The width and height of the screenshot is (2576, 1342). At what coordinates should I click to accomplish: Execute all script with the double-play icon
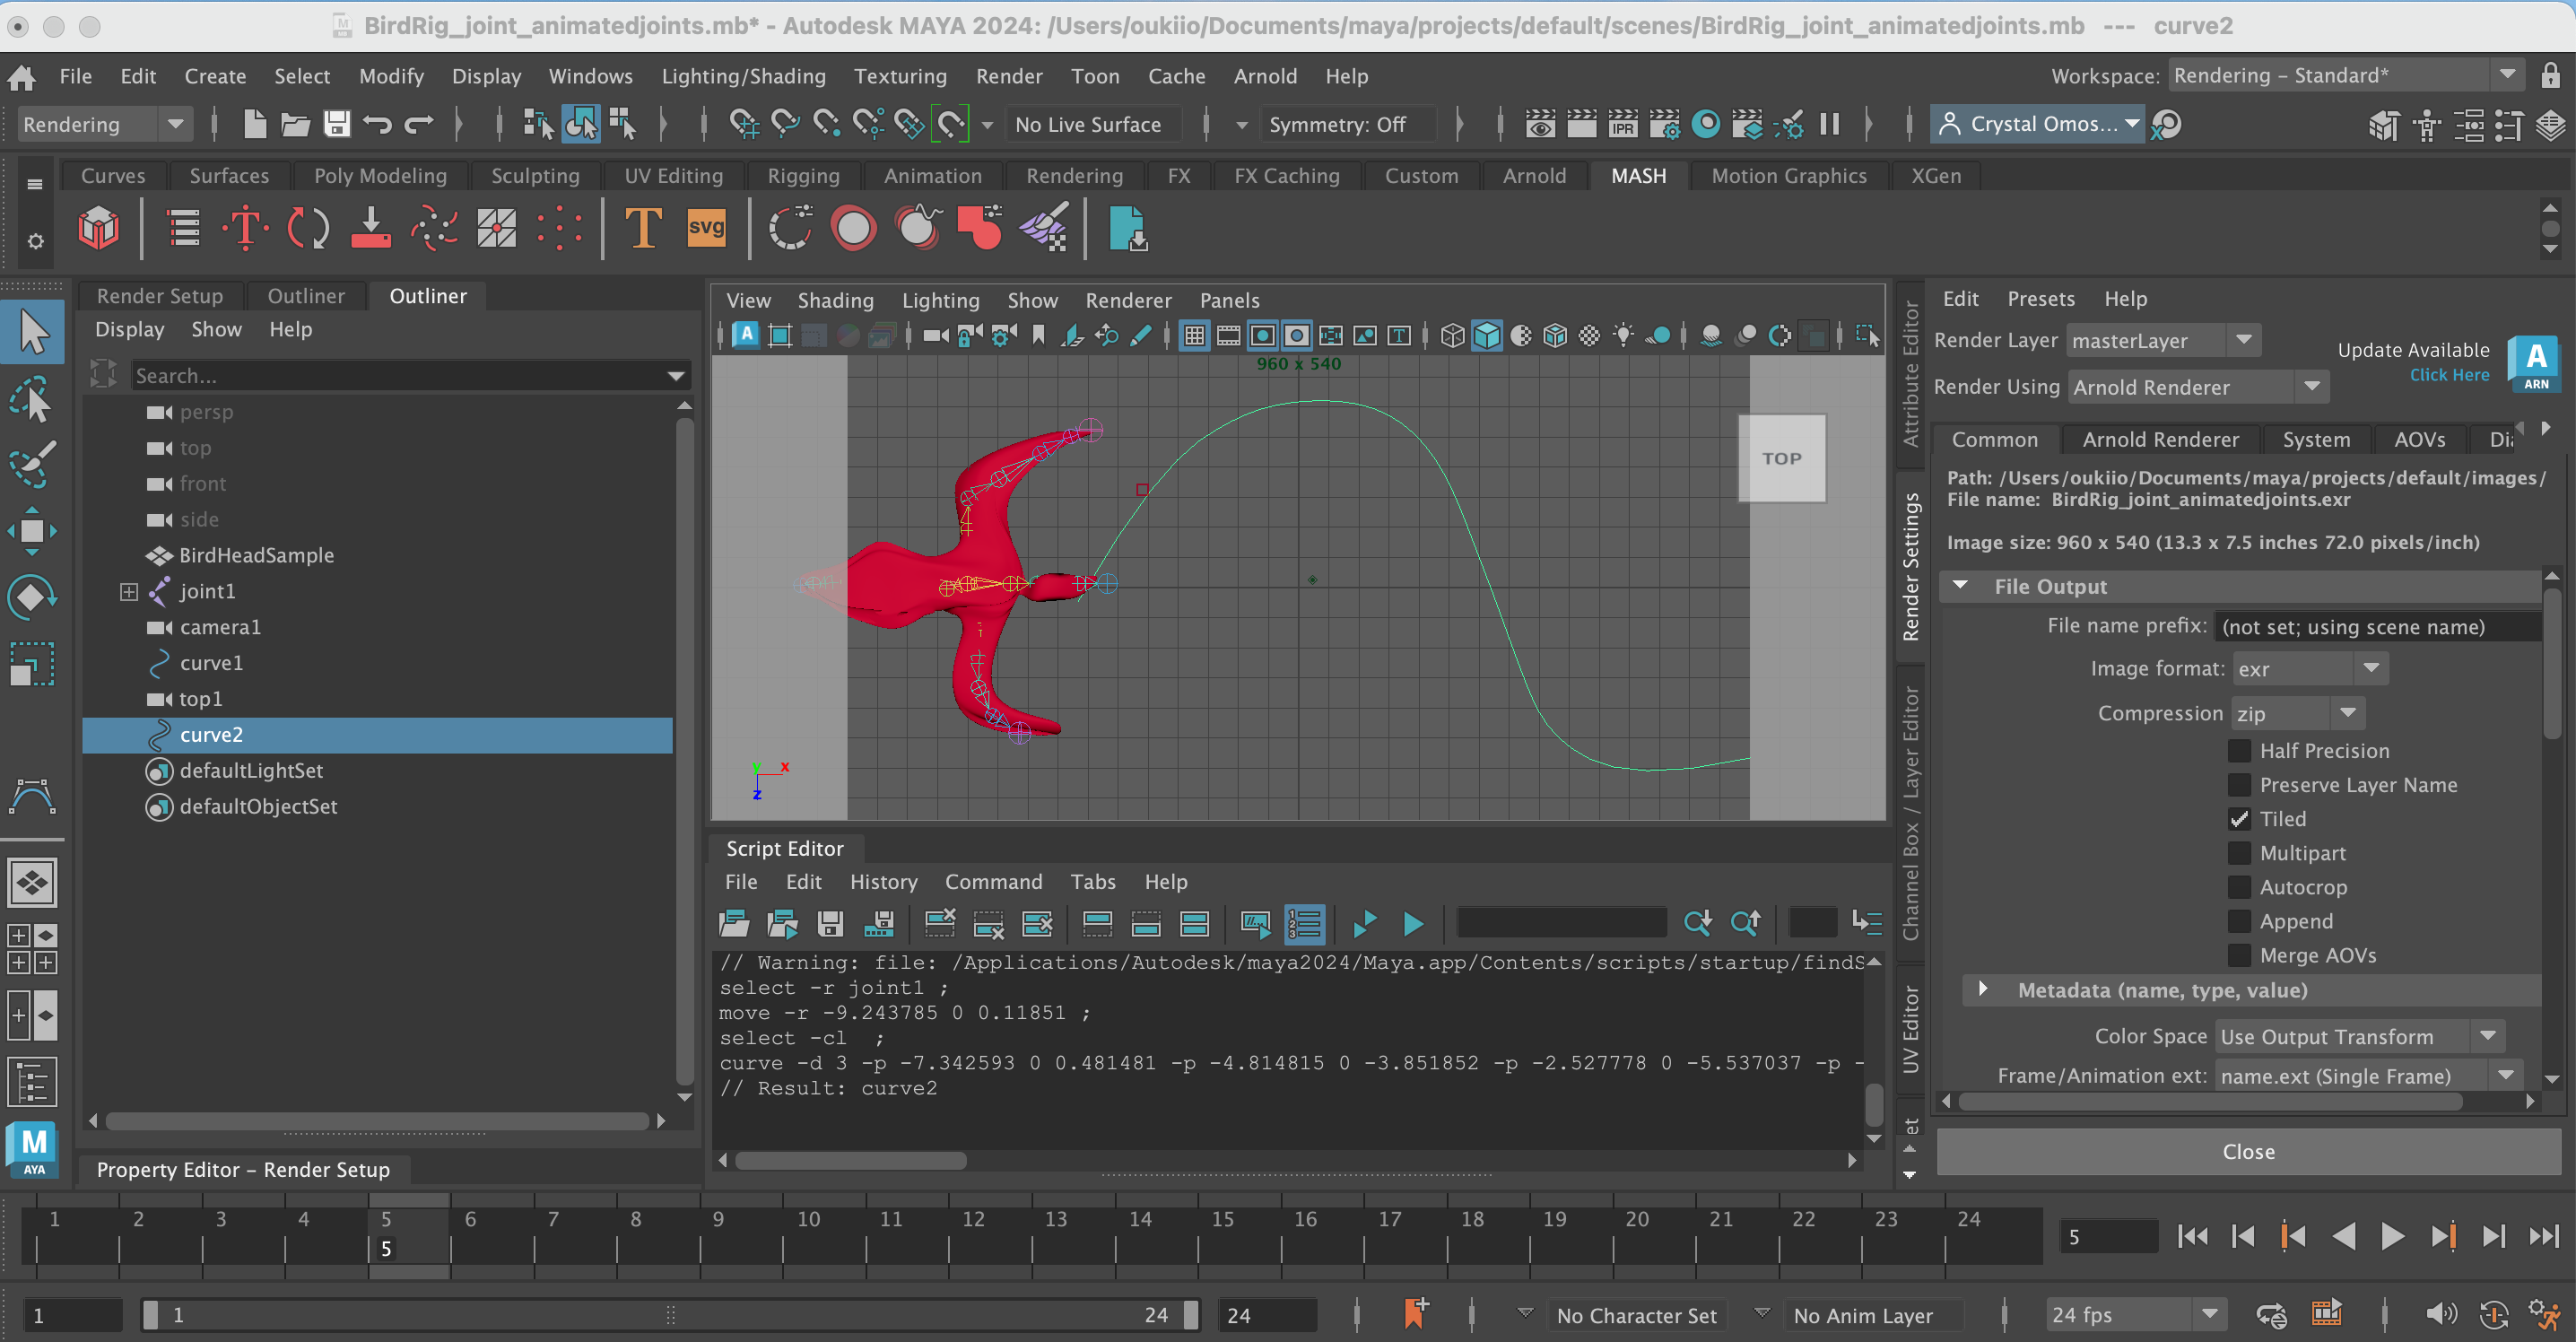[1364, 923]
